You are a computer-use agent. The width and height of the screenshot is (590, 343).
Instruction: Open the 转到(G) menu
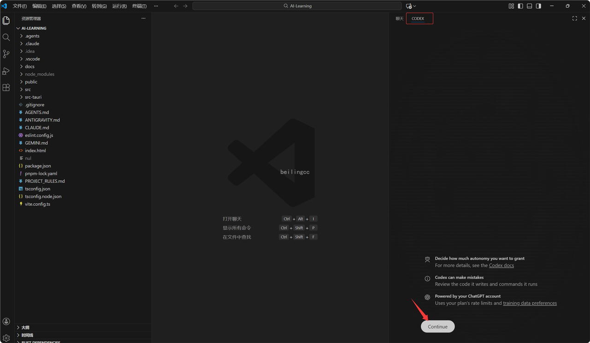point(99,6)
